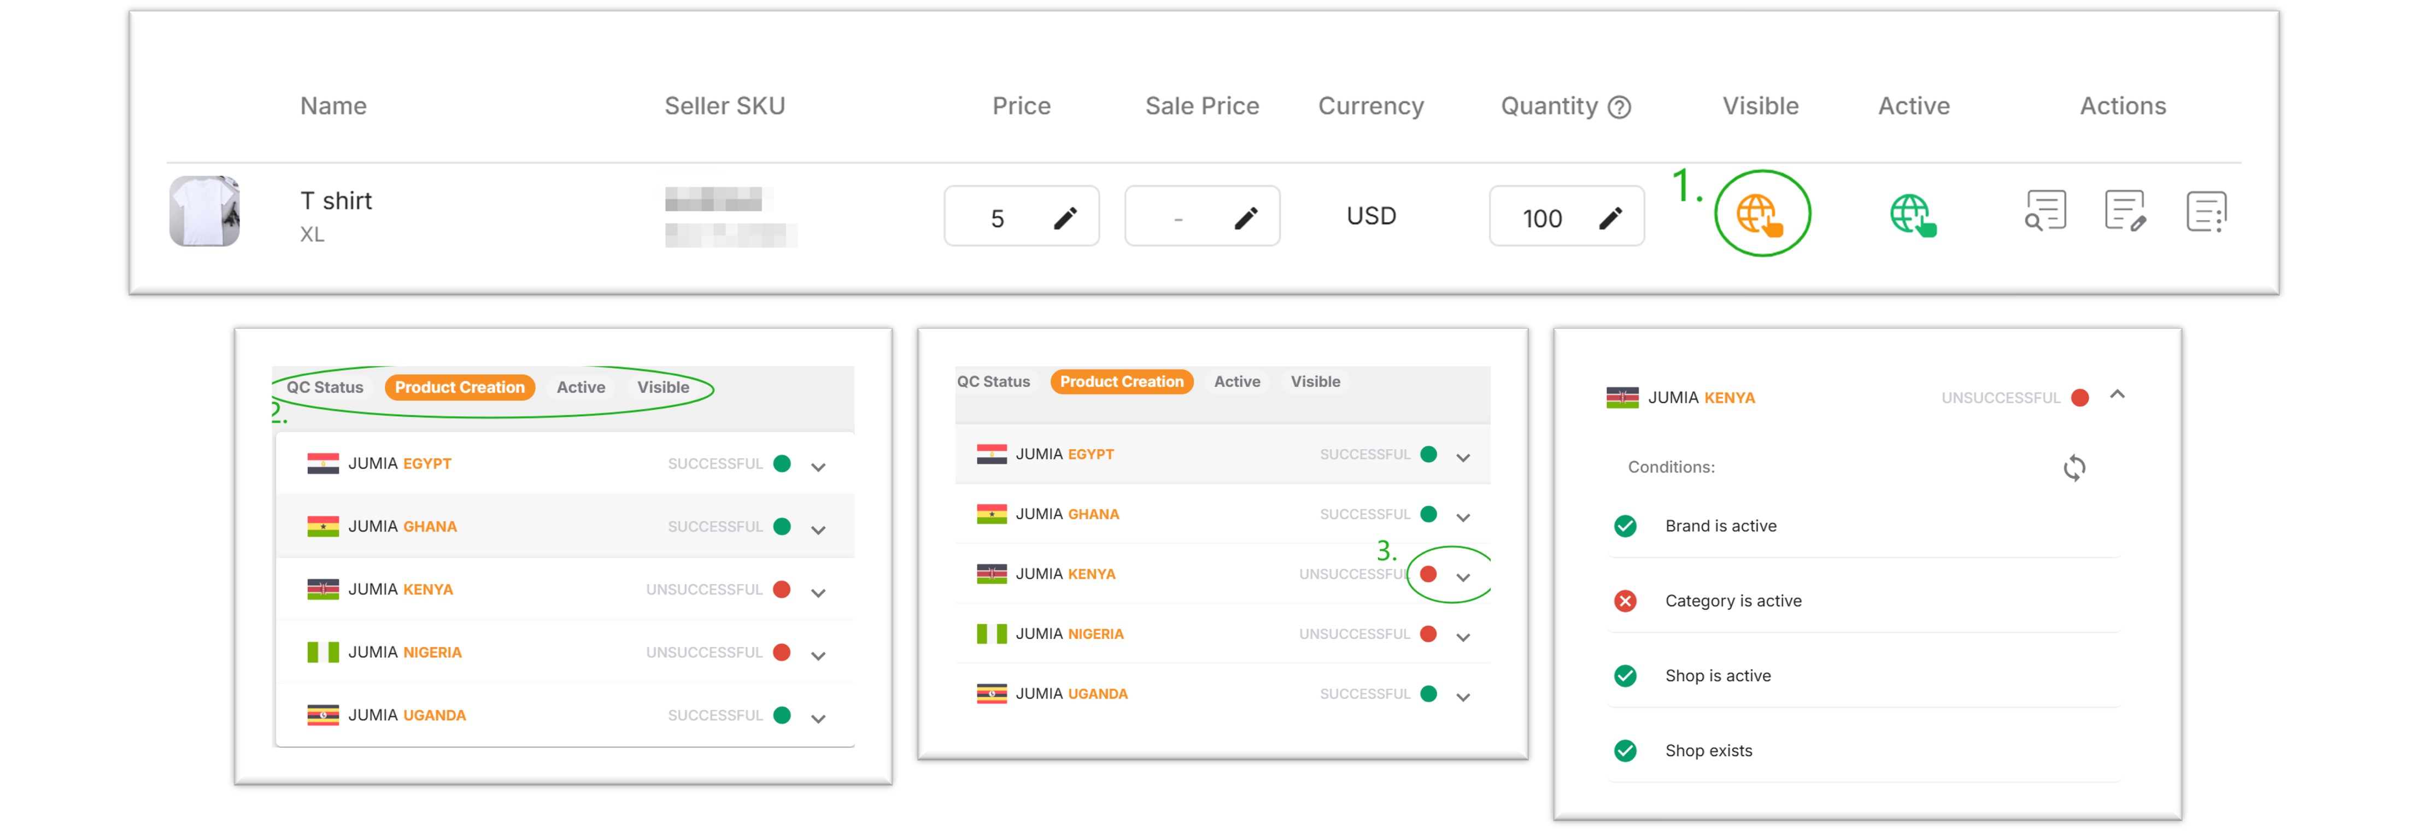Collapse the Jumia Kenya conditions panel
The image size is (2409, 836).
click(2117, 395)
